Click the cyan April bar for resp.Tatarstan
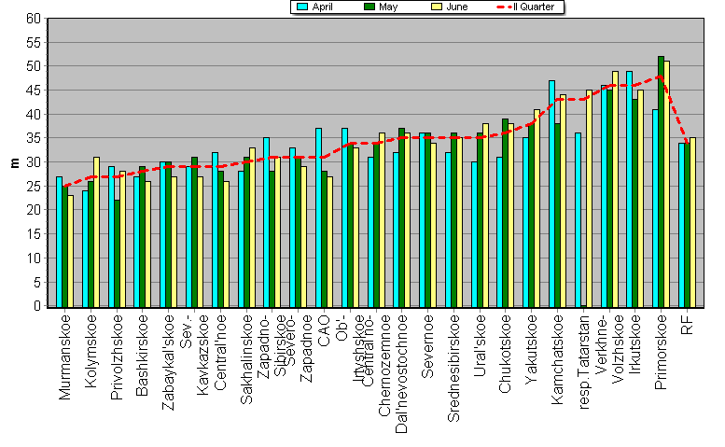725x447 pixels. coord(578,220)
